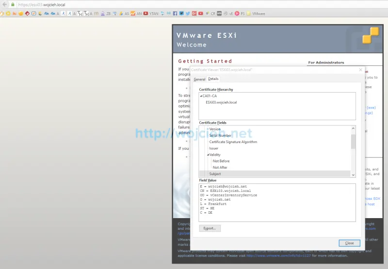This screenshot has width=388, height=269.
Task: Click the OU = vCenterInventoryService line
Action: 228,195
